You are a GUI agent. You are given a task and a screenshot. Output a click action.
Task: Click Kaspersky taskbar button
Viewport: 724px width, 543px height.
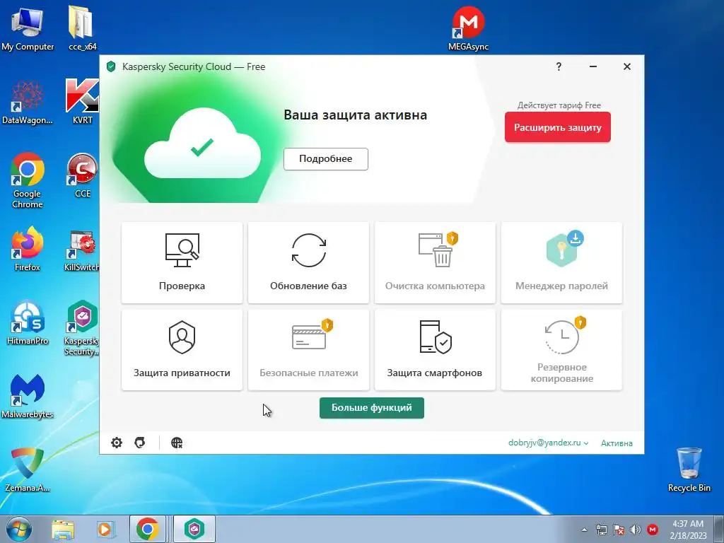[x=194, y=529]
